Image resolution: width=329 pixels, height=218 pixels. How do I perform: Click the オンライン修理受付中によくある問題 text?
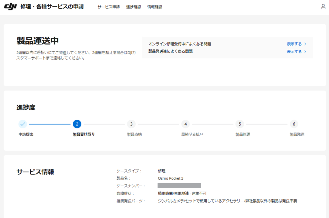(180, 44)
